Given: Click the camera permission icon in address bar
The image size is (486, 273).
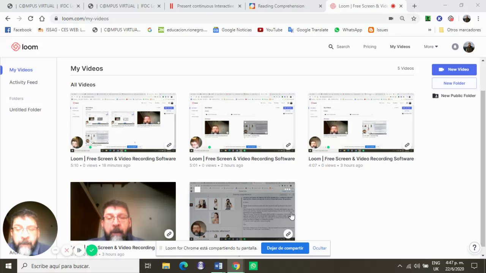Looking at the screenshot, I should coord(391,19).
